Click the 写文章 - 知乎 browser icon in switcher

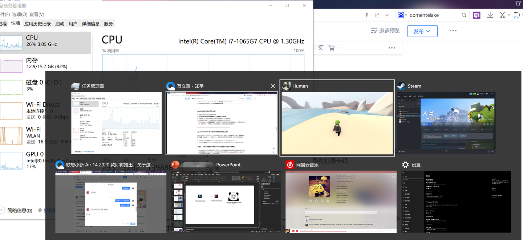click(170, 86)
